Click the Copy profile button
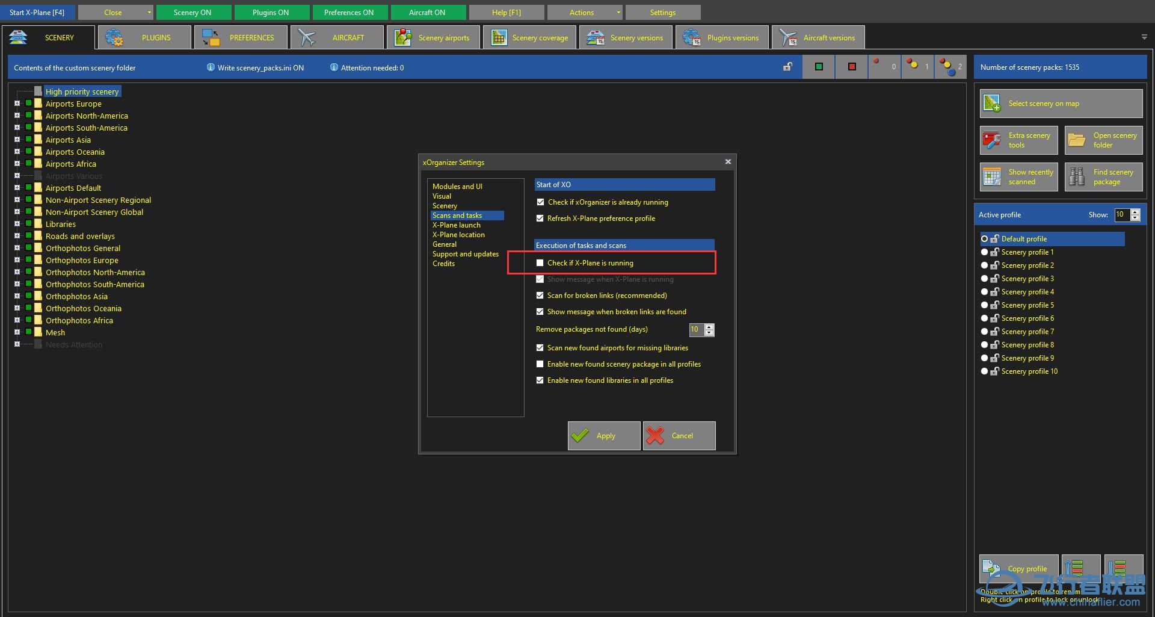1155x617 pixels. (1018, 568)
